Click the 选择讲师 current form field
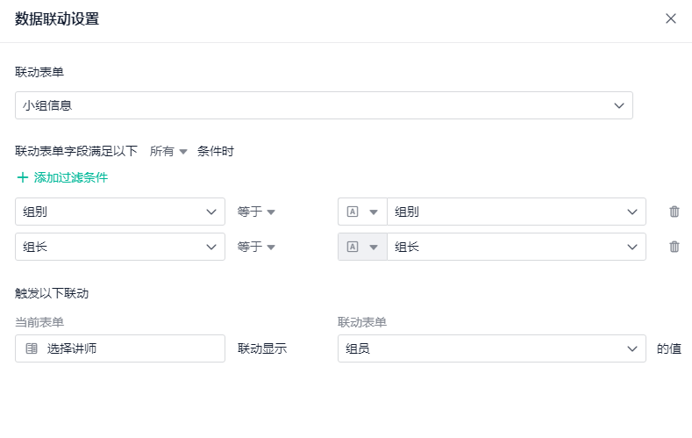 120,348
